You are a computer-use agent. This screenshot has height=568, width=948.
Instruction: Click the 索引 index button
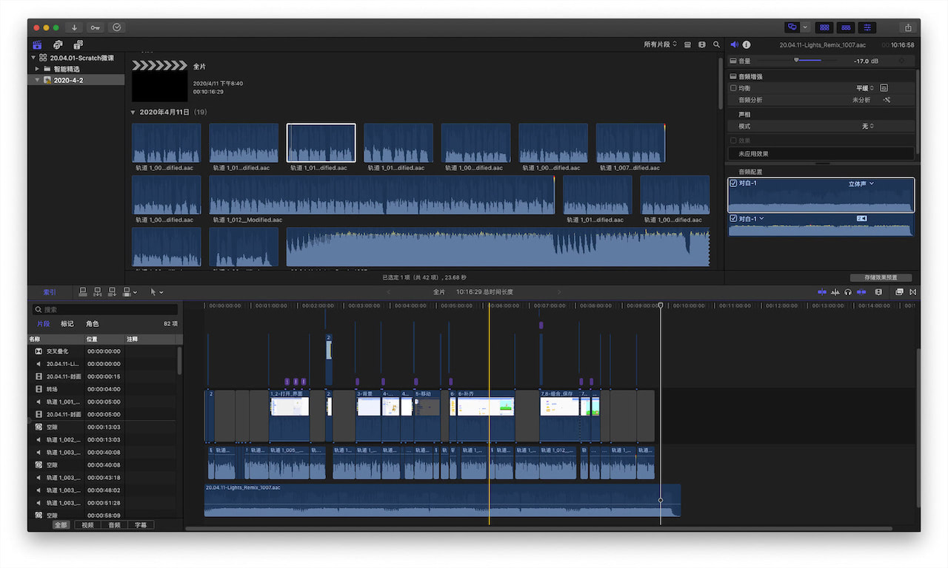click(49, 292)
